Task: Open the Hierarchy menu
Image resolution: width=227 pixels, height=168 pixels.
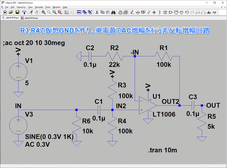Action: (x=21, y=7)
